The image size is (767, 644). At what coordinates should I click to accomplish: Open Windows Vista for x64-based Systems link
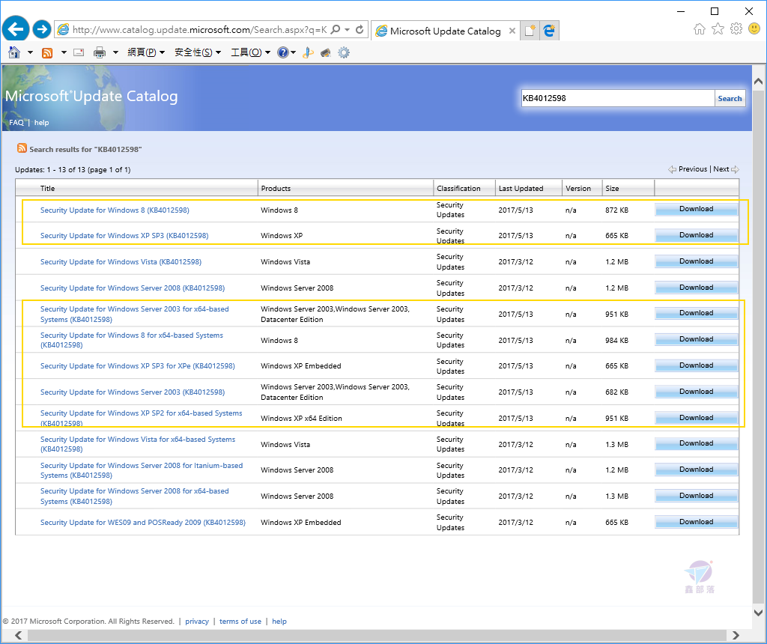point(138,444)
